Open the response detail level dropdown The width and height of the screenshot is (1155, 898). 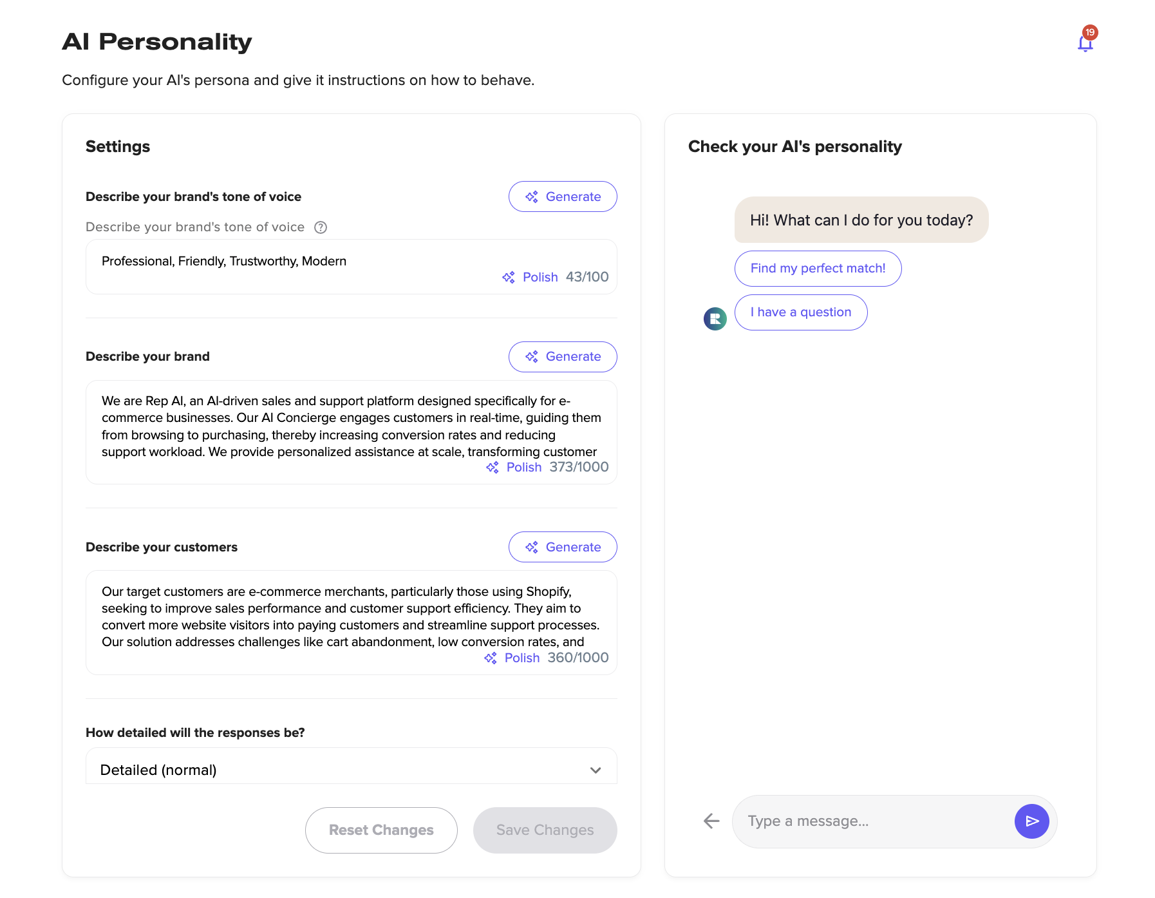click(352, 769)
